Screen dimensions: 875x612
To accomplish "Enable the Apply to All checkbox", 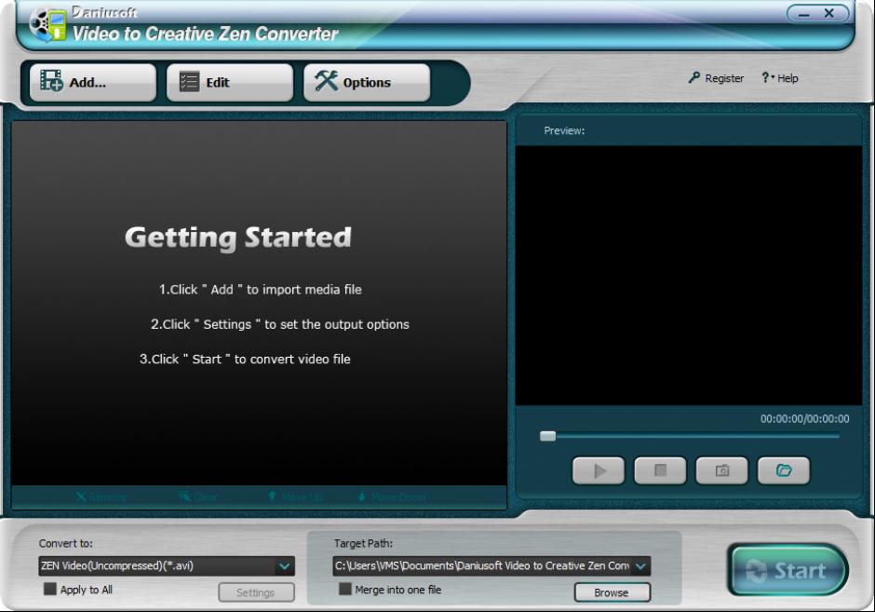I will [x=50, y=589].
